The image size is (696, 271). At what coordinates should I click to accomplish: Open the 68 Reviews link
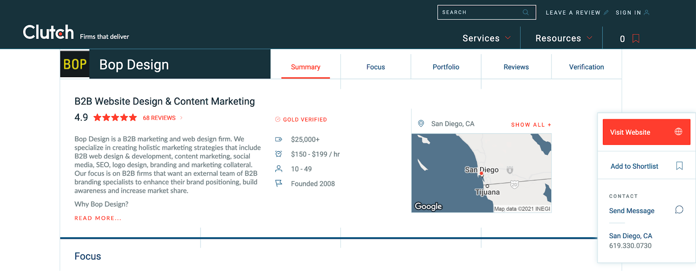(159, 118)
